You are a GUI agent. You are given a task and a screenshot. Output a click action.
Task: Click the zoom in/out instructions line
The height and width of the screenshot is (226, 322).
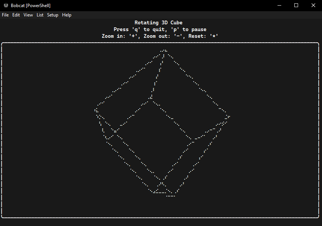[160, 36]
